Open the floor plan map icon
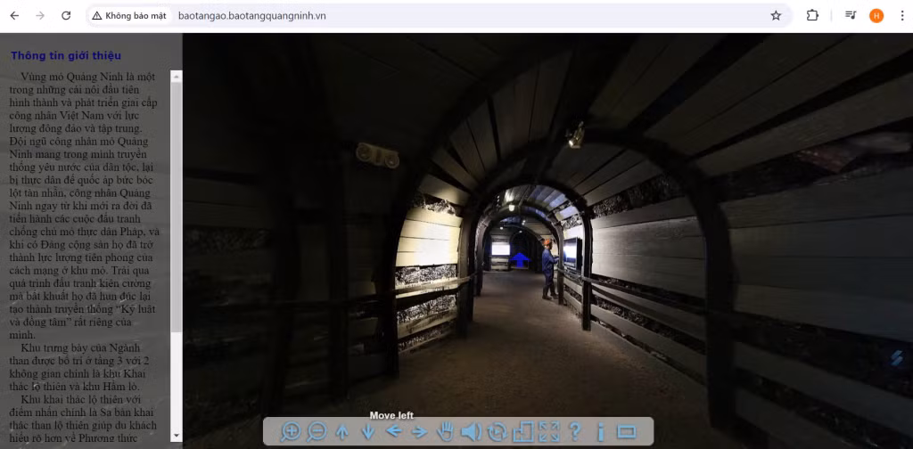This screenshot has height=449, width=913. (522, 431)
